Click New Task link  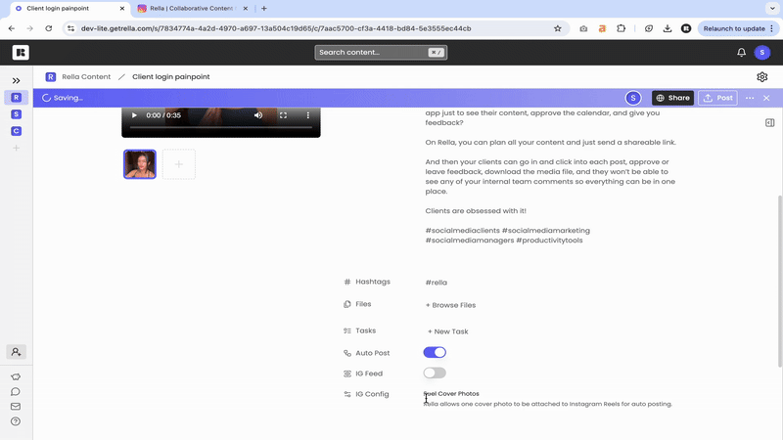pyautogui.click(x=448, y=331)
